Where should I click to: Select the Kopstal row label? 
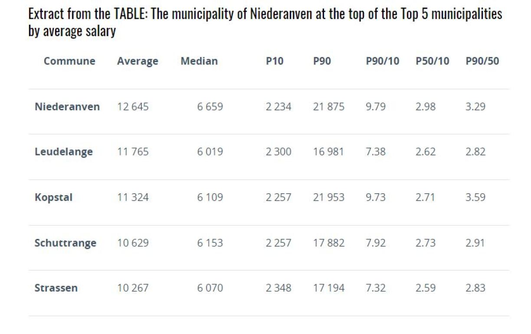(x=53, y=197)
